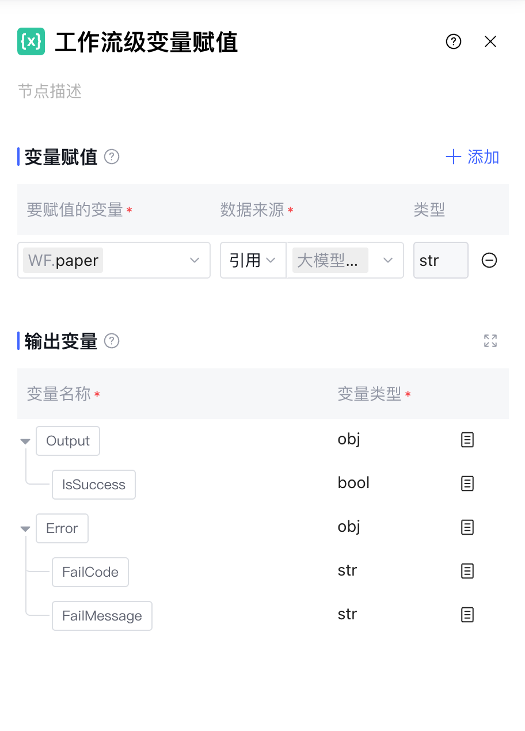Viewport: 525px width, 731px height.
Task: Click the green variable node icon
Action: (x=31, y=41)
